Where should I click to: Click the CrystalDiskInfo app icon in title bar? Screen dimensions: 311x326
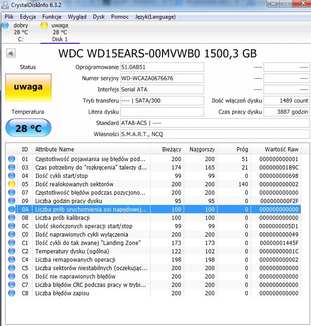pyautogui.click(x=5, y=5)
